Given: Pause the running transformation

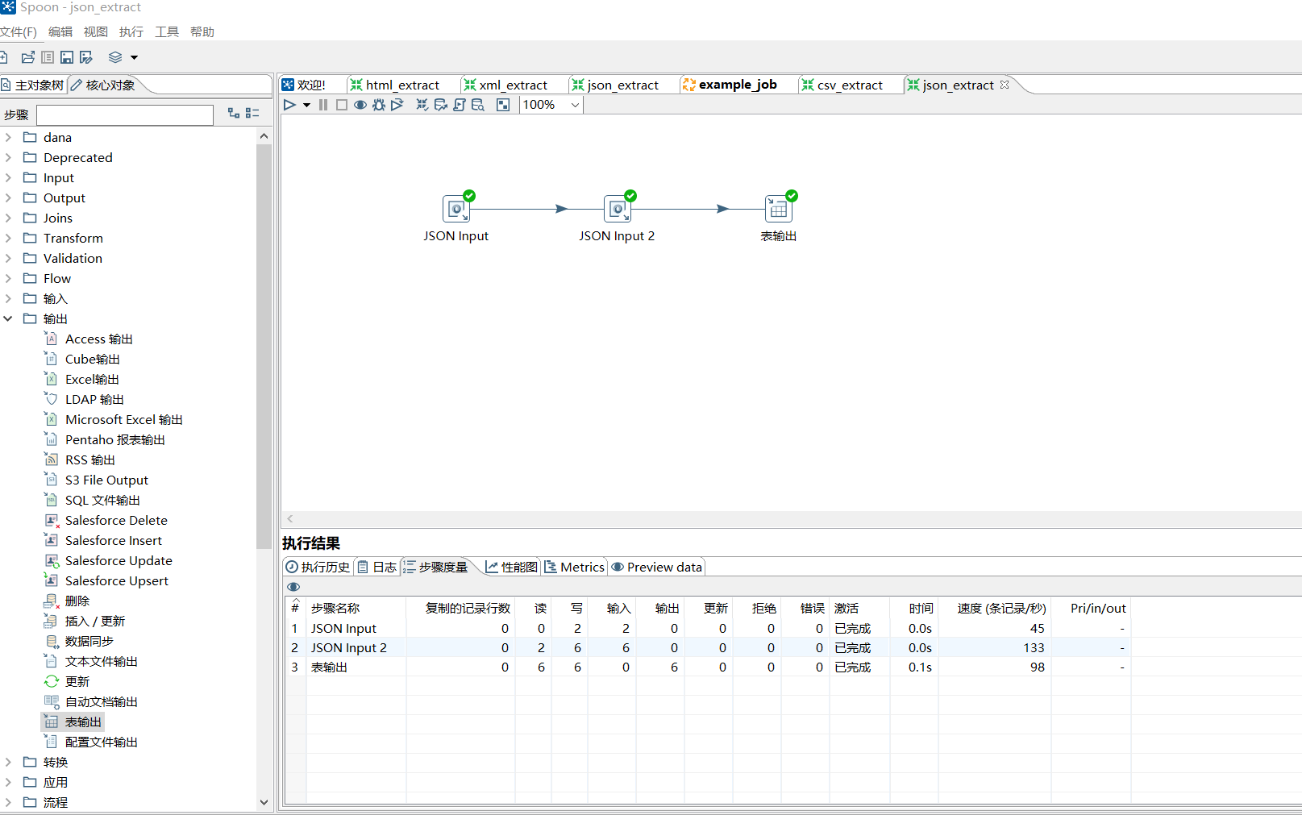Looking at the screenshot, I should click(x=323, y=105).
